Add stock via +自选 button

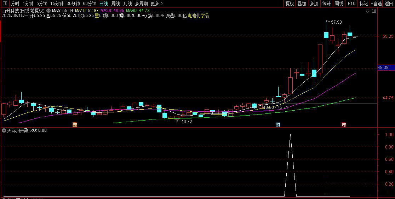(376, 4)
